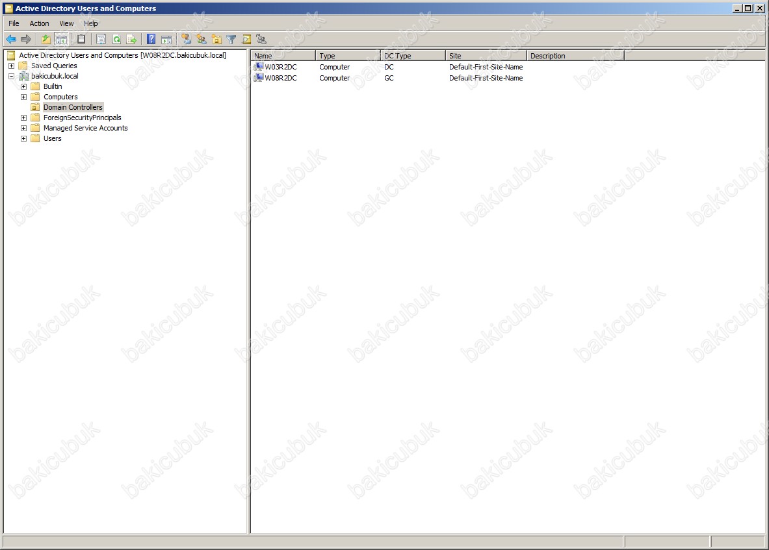Sort by the Description column header

[576, 56]
